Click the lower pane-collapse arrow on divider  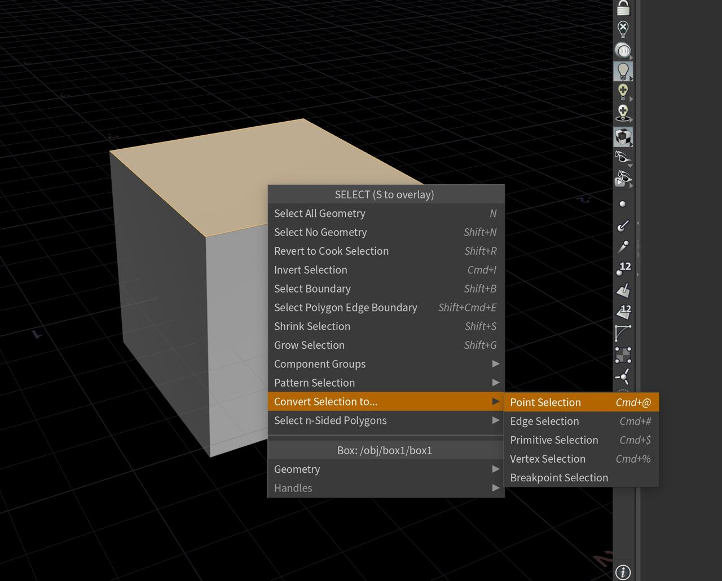click(x=638, y=274)
